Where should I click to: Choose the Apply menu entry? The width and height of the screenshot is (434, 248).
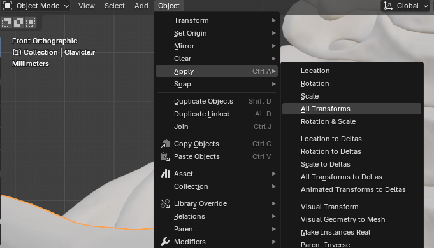click(217, 71)
